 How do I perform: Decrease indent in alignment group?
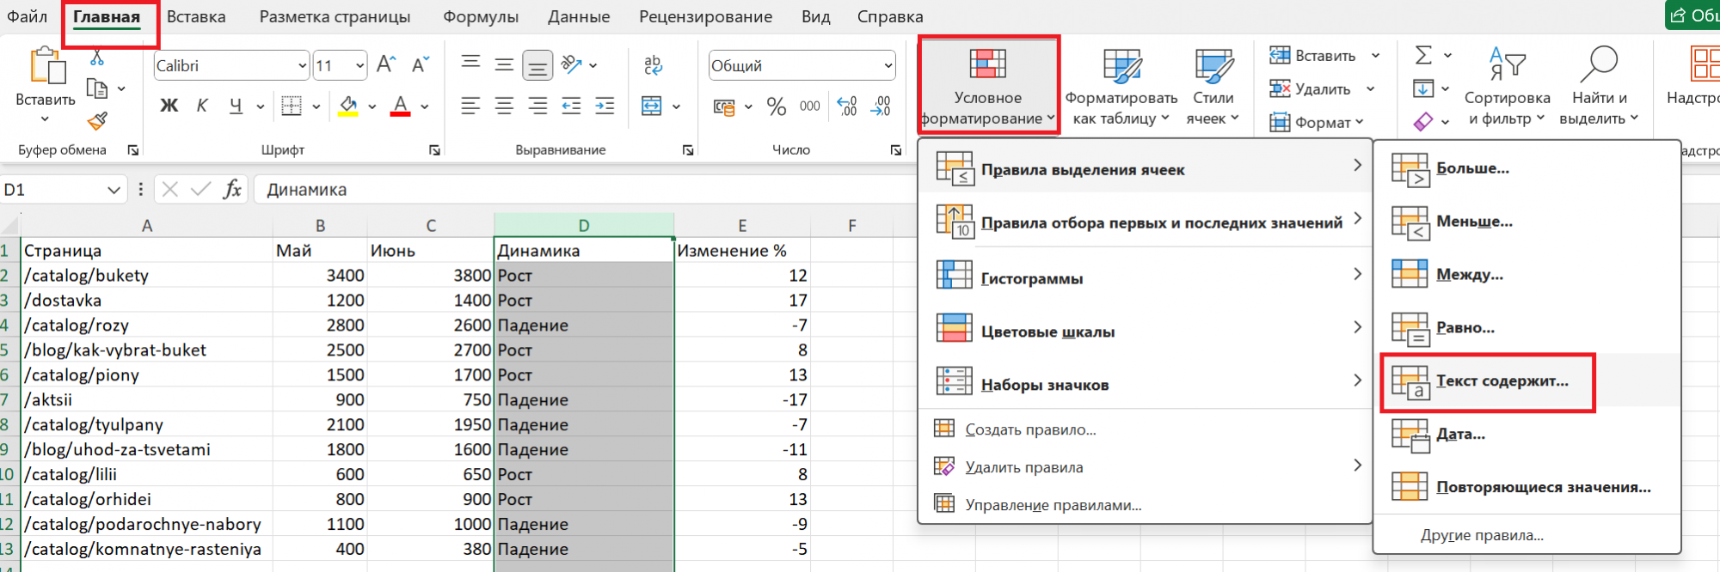point(571,106)
